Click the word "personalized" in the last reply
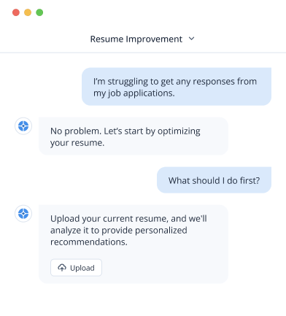Image resolution: width=286 pixels, height=316 pixels. (x=161, y=231)
